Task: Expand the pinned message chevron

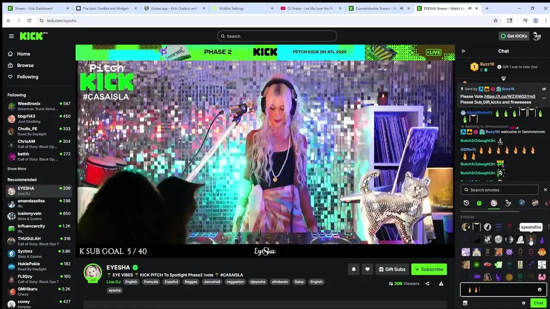Action: coord(544,98)
